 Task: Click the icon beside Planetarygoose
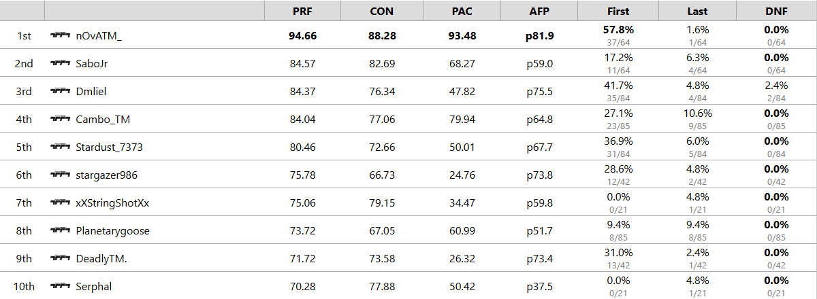[x=61, y=230]
